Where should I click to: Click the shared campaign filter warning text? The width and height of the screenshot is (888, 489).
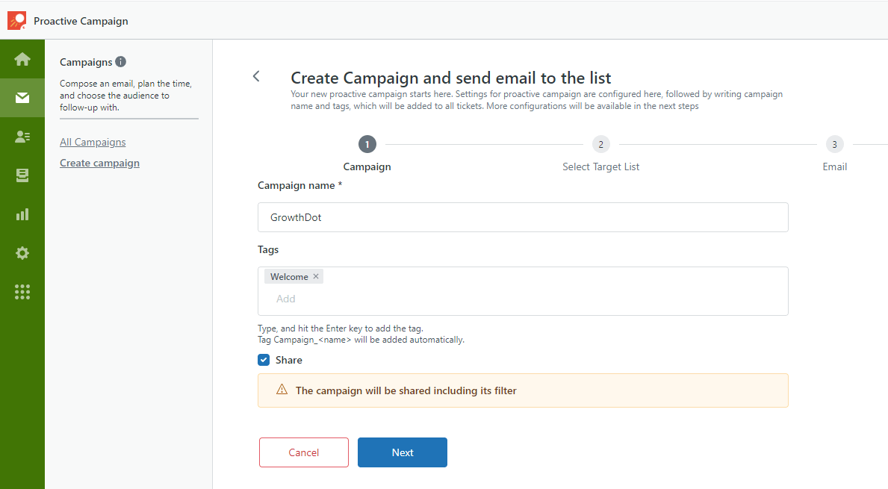406,390
